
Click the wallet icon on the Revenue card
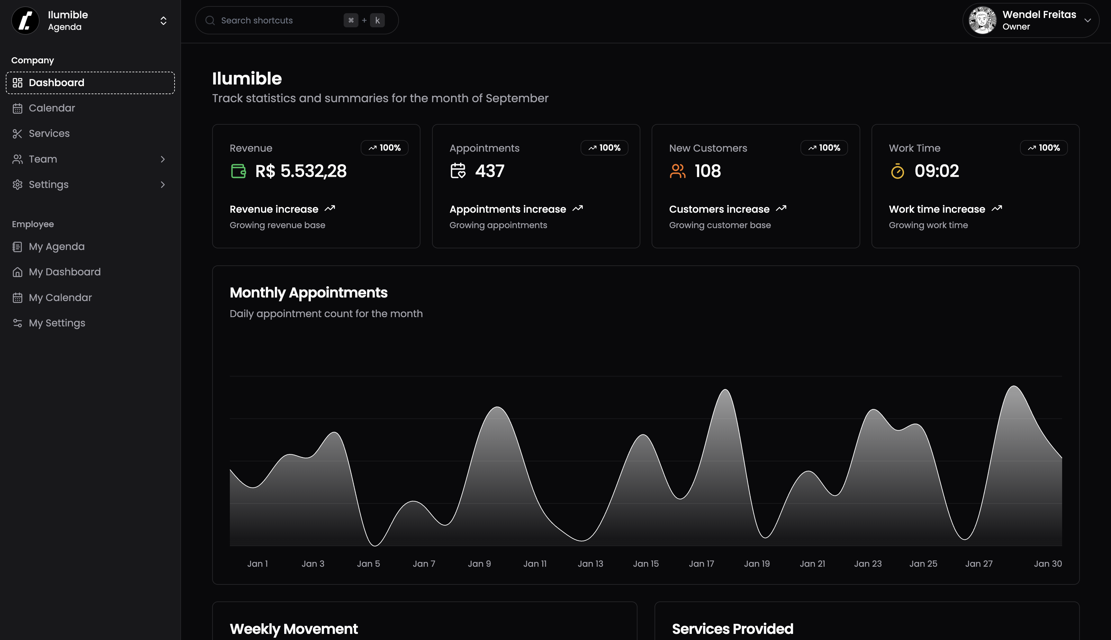(239, 171)
